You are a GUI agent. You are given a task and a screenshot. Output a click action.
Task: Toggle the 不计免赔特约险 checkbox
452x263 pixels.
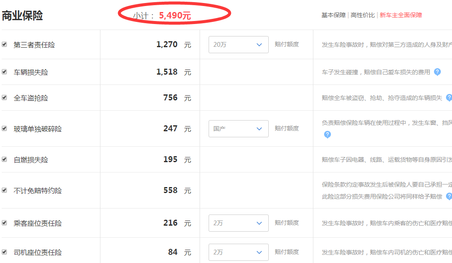tap(4, 190)
